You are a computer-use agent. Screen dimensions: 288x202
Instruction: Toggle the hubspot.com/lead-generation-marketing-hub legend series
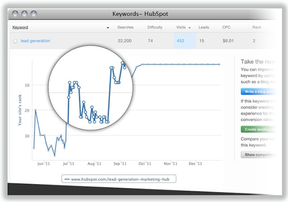pos(119,179)
